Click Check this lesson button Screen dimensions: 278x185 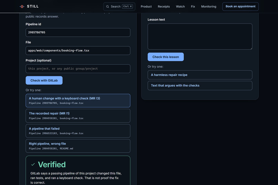pos(166,57)
